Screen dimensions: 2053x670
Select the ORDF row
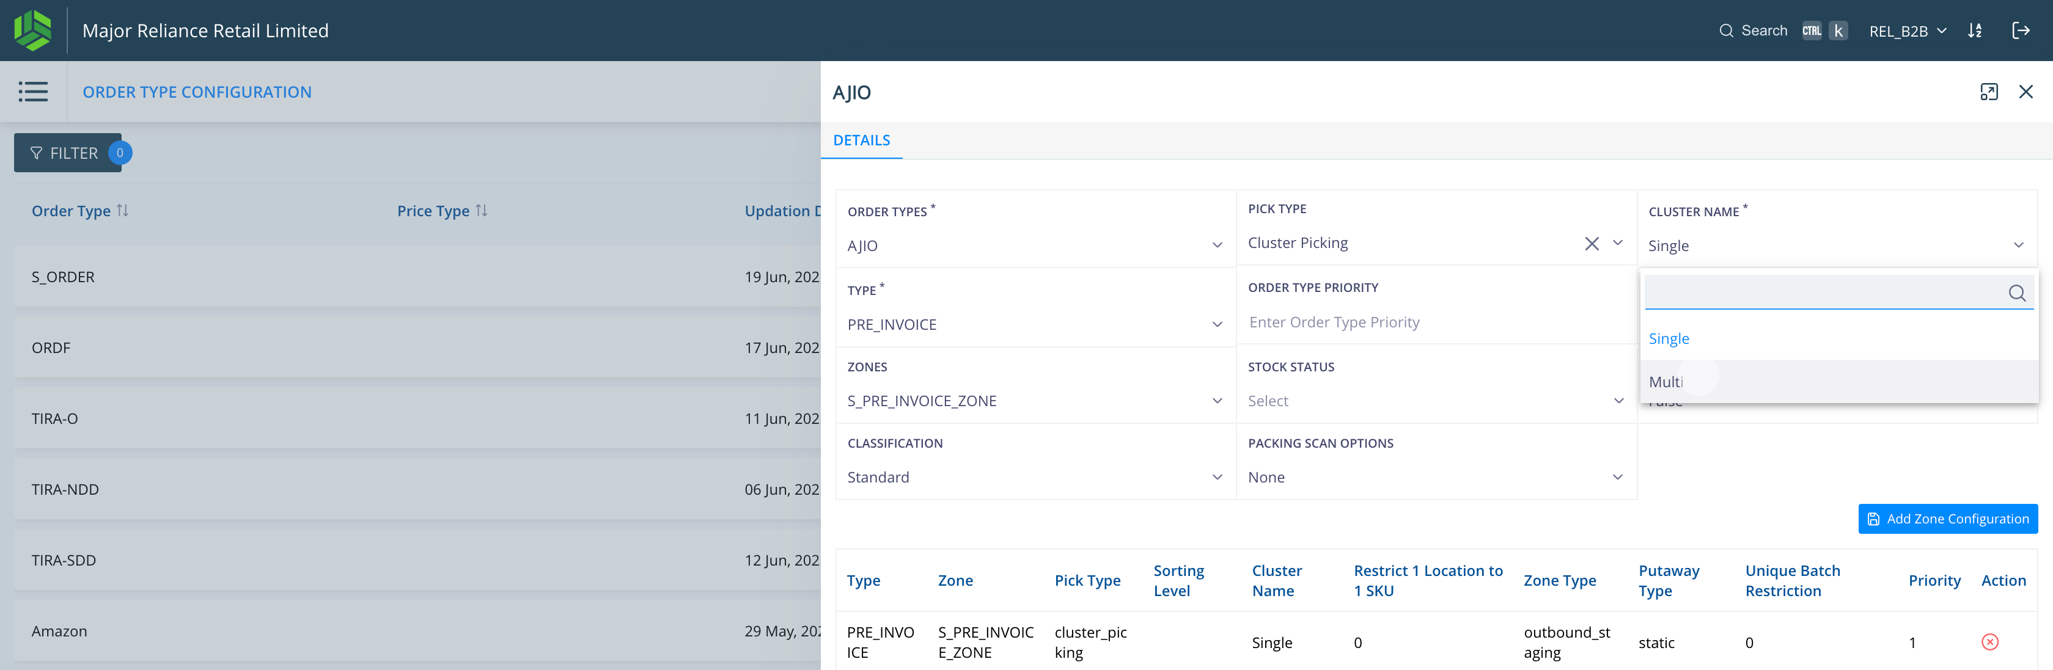click(x=417, y=348)
